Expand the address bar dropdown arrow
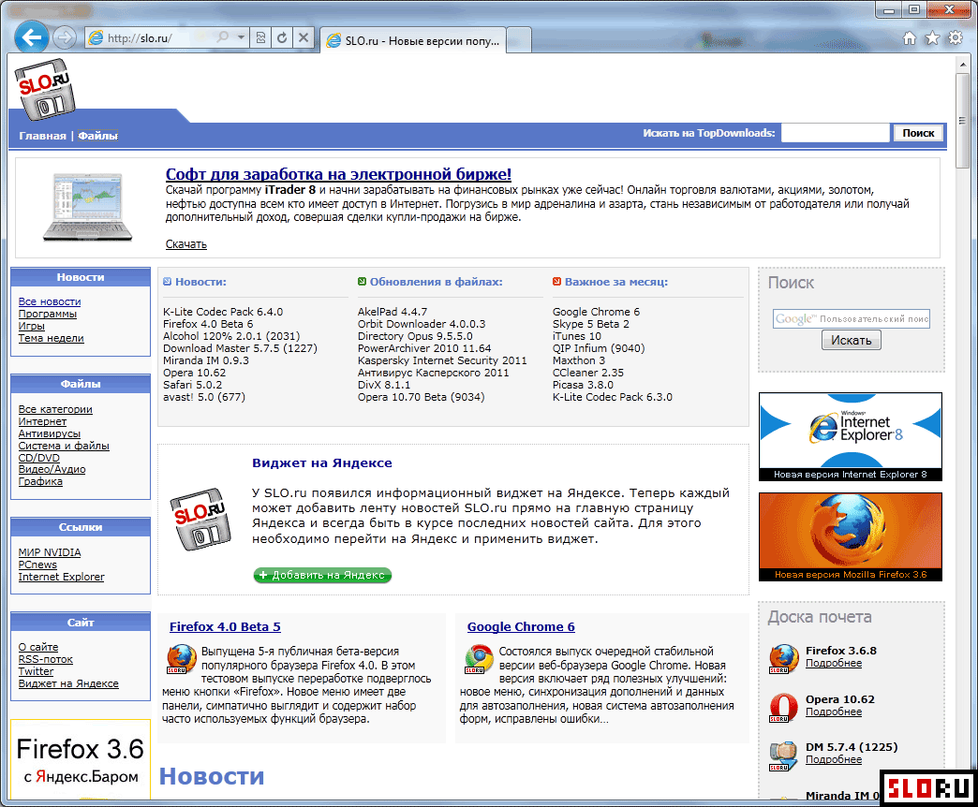 pos(241,38)
